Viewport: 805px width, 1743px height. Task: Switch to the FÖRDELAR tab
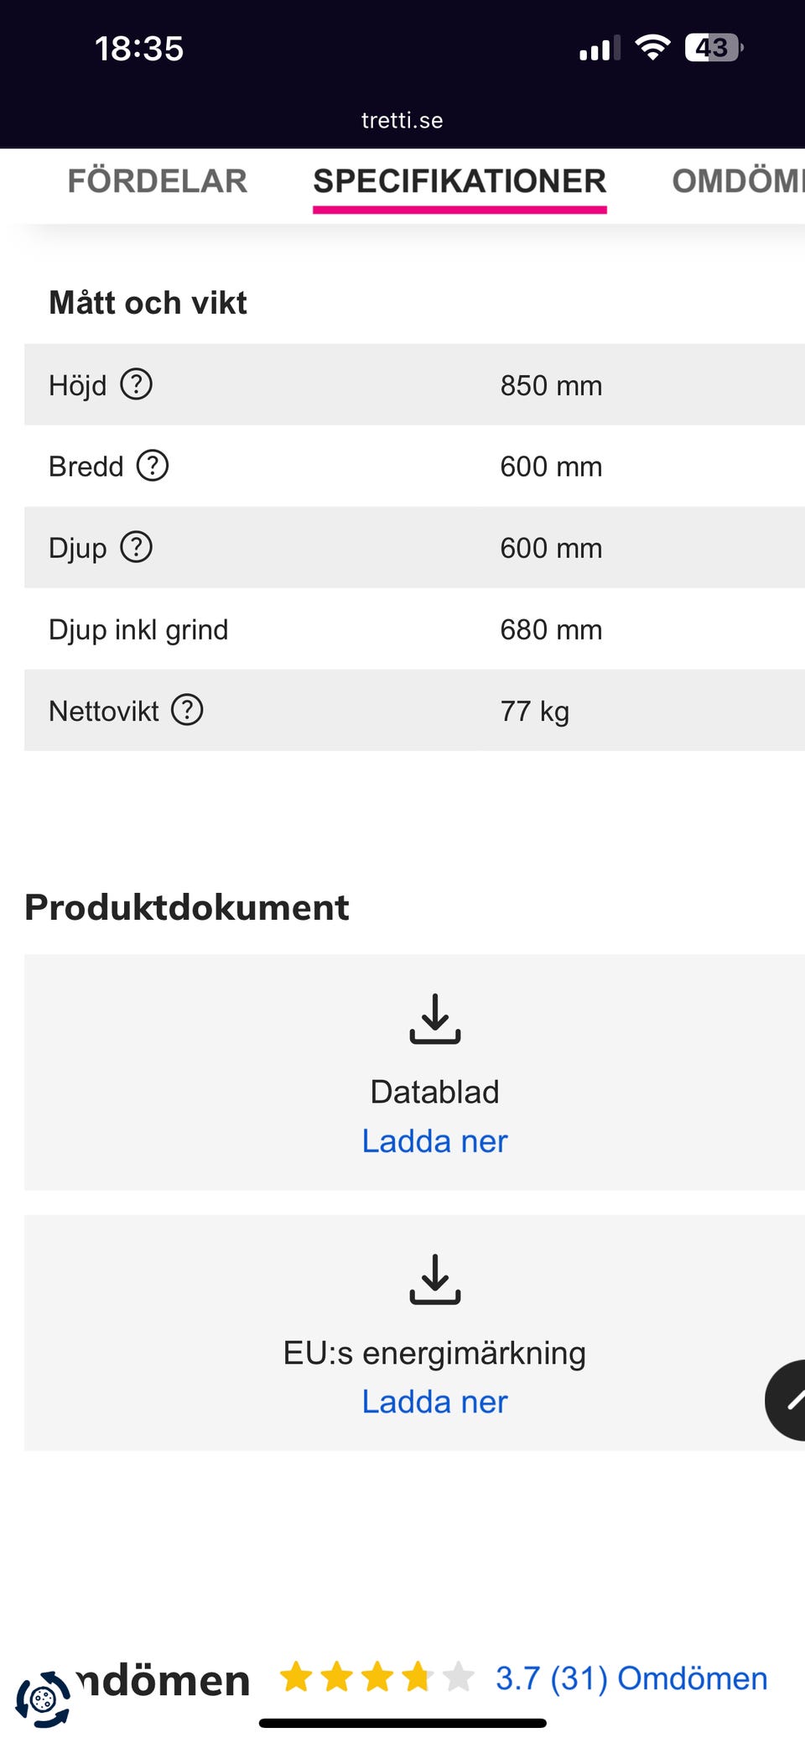click(x=158, y=181)
